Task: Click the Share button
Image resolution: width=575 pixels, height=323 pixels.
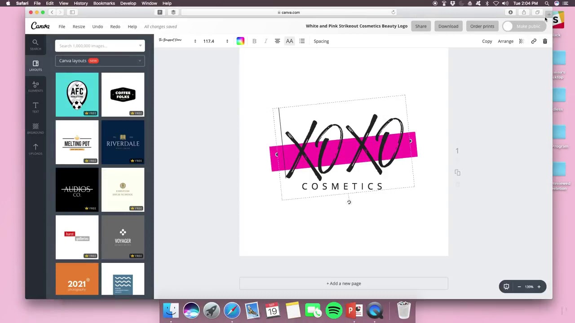Action: click(421, 26)
